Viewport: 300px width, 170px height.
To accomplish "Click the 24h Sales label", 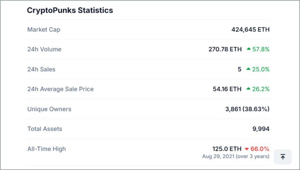I will click(41, 69).
